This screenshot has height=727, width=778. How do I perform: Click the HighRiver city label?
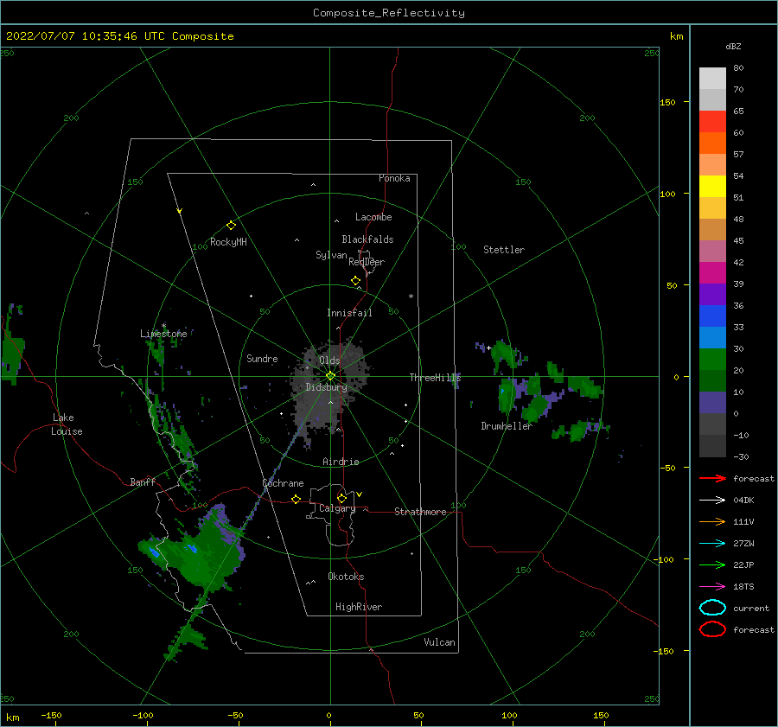click(x=358, y=607)
